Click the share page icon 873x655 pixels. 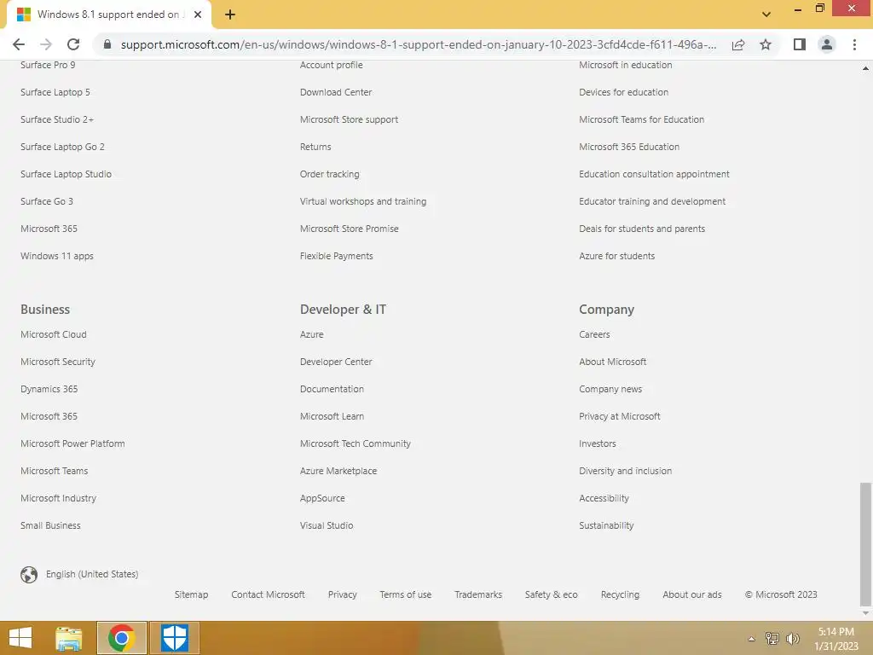coord(738,44)
